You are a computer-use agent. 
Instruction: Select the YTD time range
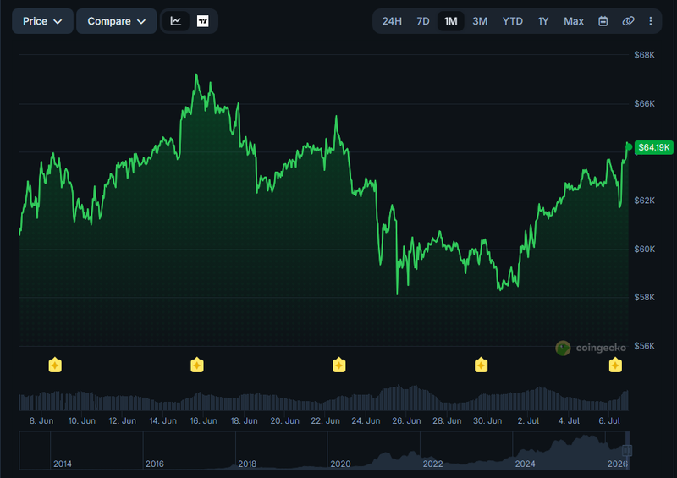513,21
